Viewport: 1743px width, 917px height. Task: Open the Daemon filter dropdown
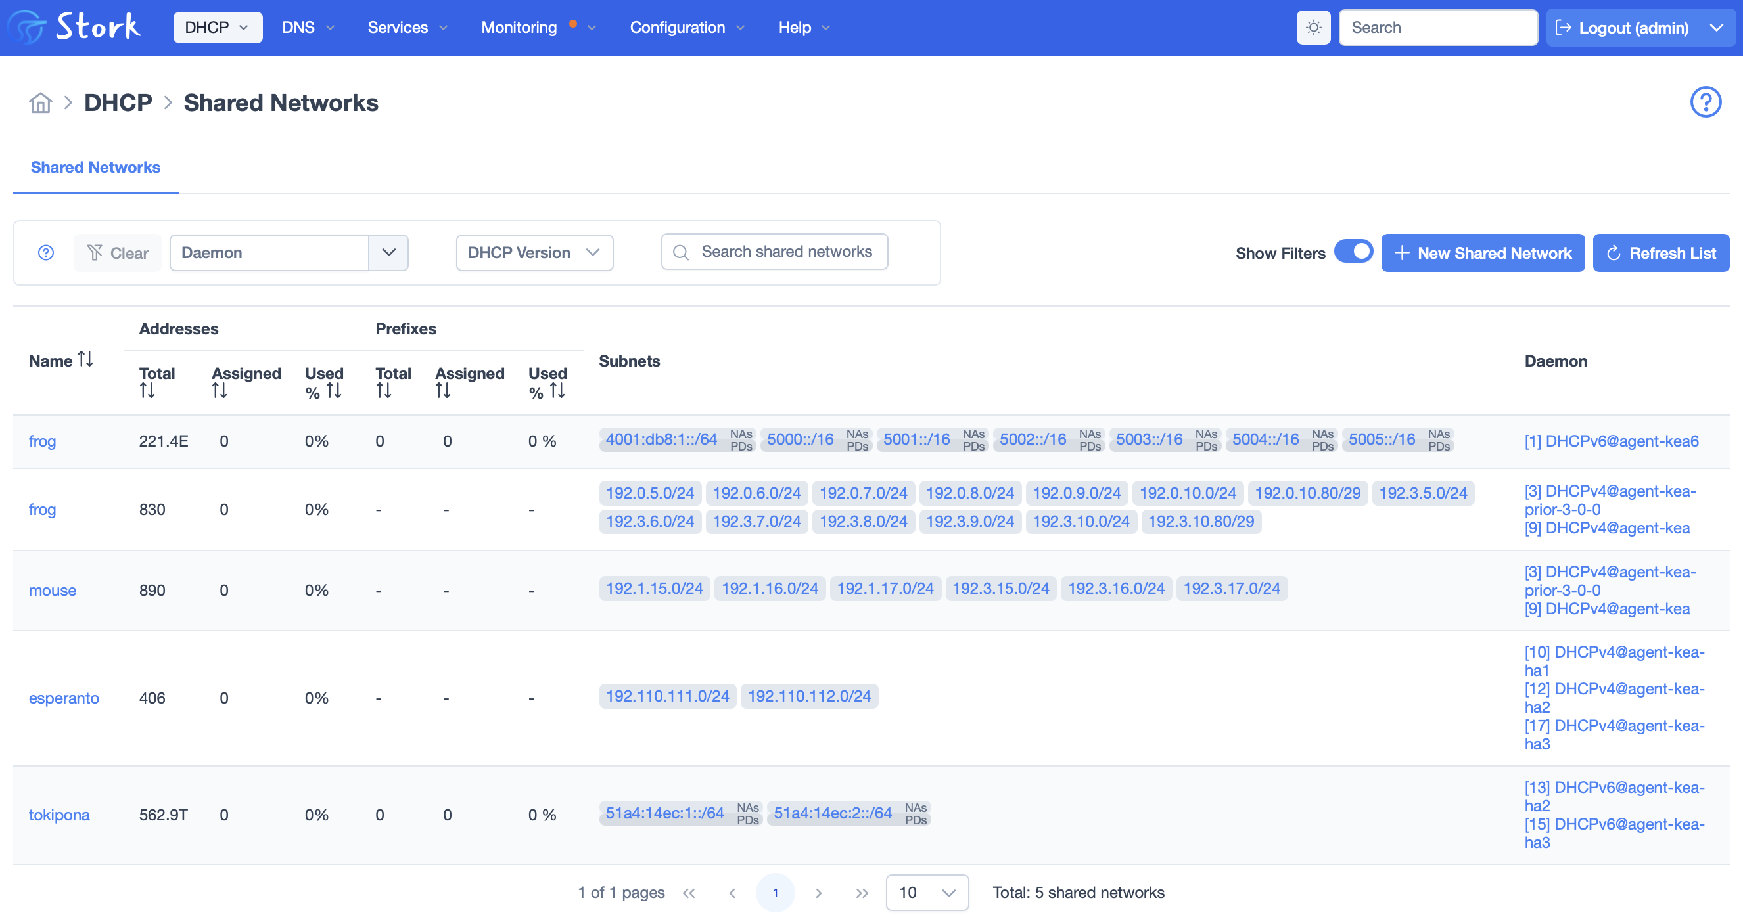point(388,252)
